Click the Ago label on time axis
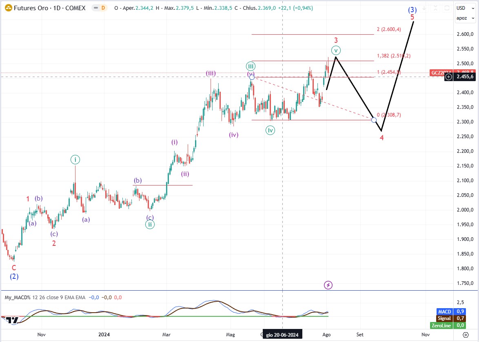The width and height of the screenshot is (479, 342). coord(326,335)
